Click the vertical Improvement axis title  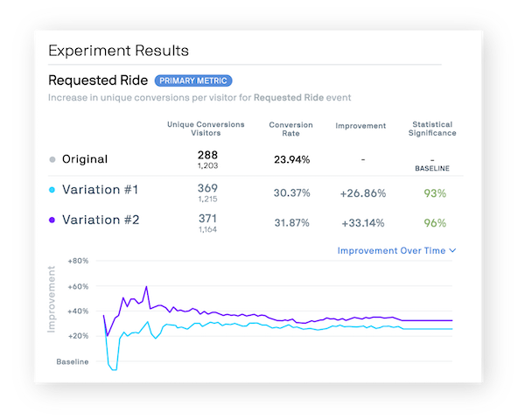coord(52,299)
